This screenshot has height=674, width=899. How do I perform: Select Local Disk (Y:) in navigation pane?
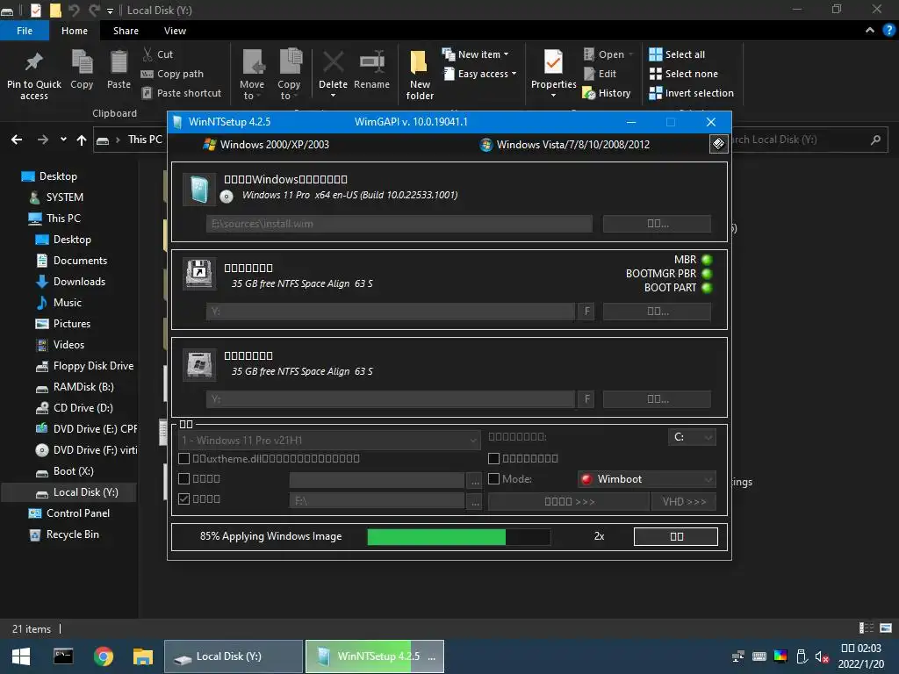point(68,492)
